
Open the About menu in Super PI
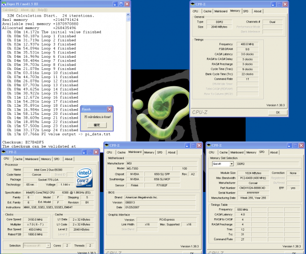tap(28, 10)
